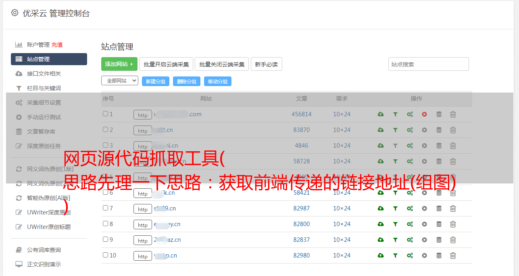The image size is (519, 276).
Task: Open 接口文件相关 sidebar item
Action: pyautogui.click(x=44, y=74)
